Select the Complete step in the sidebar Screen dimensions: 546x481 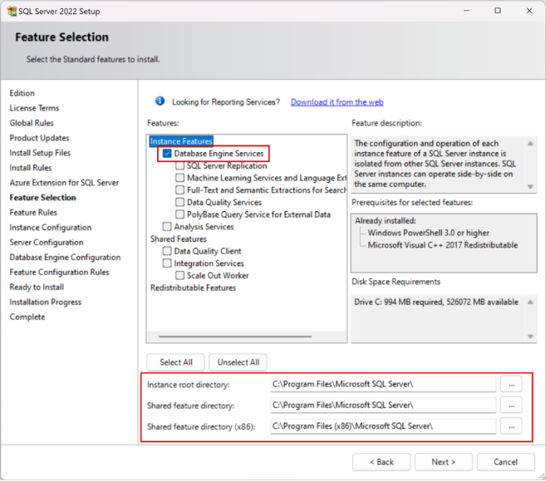pyautogui.click(x=27, y=317)
